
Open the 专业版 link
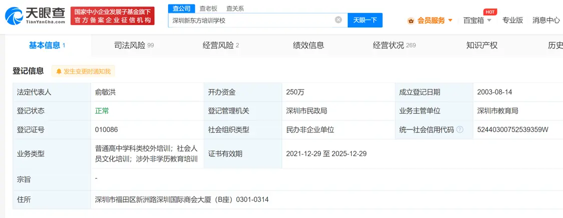click(x=512, y=20)
